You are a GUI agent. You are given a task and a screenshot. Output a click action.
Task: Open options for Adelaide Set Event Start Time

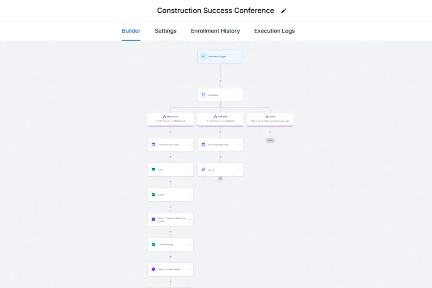(x=239, y=145)
